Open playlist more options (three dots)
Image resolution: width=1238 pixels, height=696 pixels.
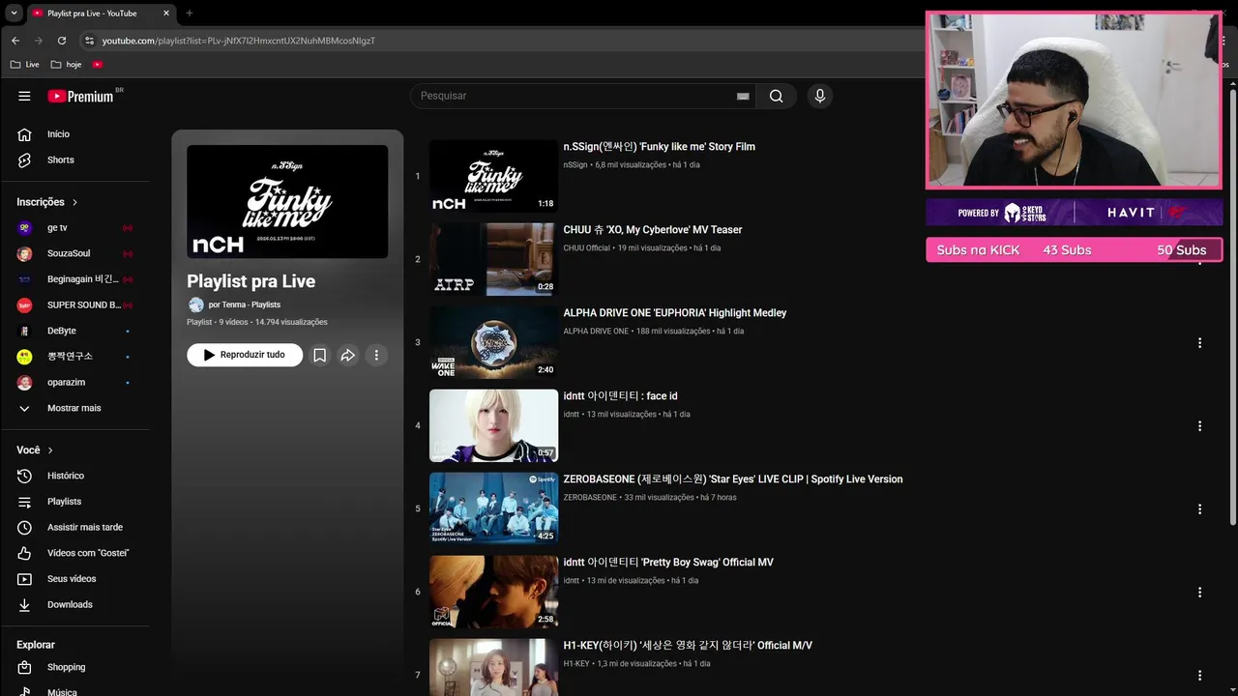click(376, 355)
